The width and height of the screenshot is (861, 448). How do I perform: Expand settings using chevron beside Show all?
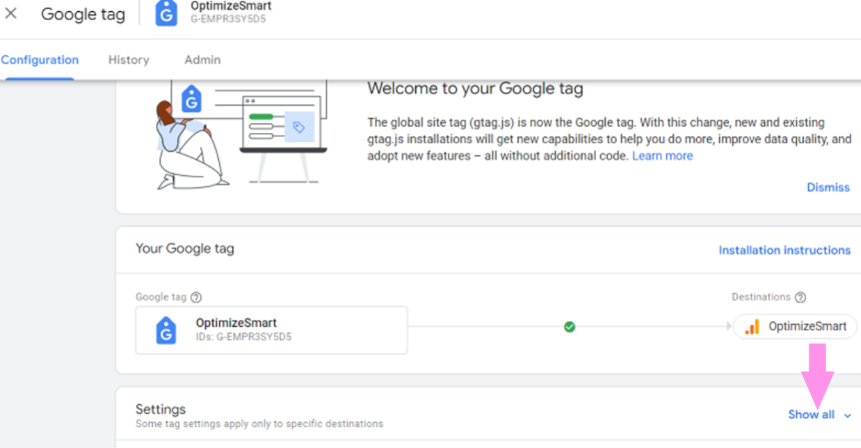pos(848,415)
